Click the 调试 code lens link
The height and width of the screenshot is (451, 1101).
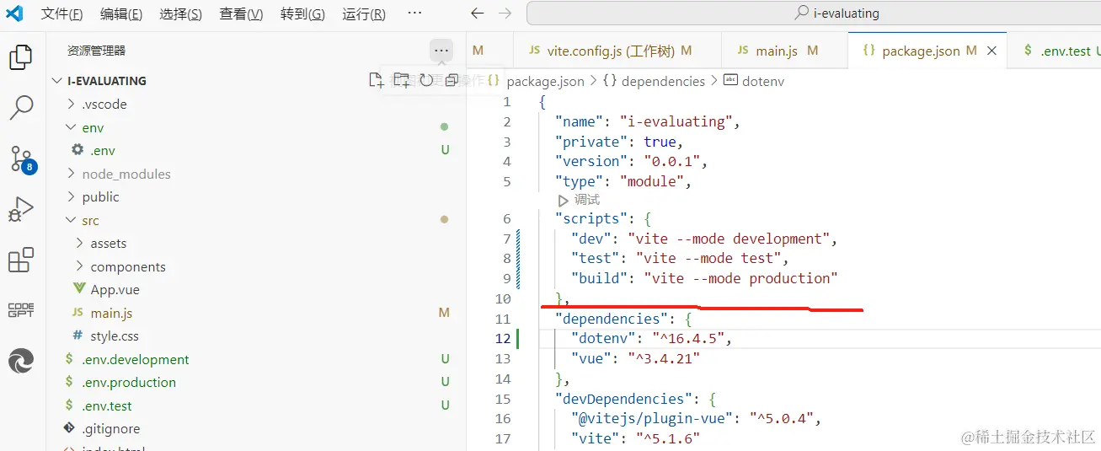click(587, 200)
